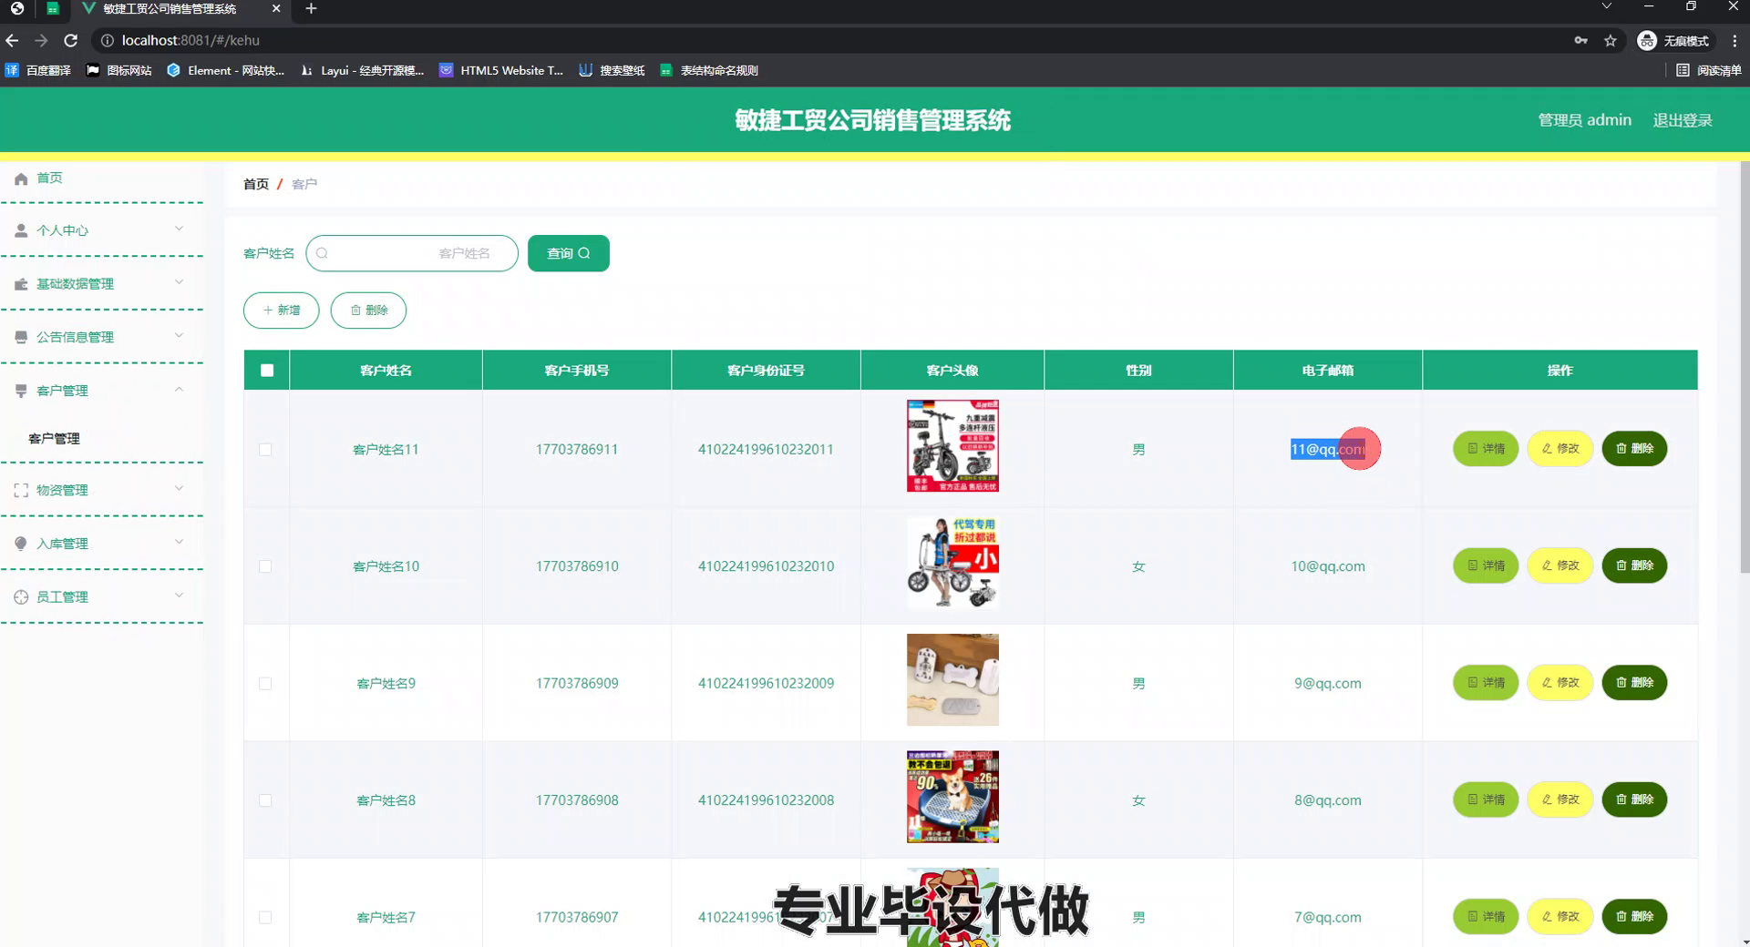Check the row for 客户姓名10
The width and height of the screenshot is (1750, 947).
[x=265, y=566]
